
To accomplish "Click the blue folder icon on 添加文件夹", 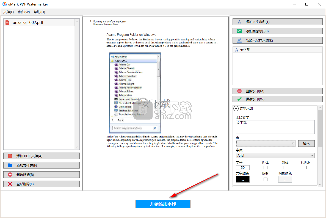I will pos(10,165).
